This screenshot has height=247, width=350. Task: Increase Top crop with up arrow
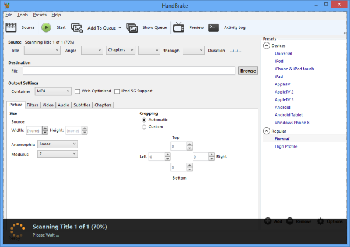pyautogui.click(x=190, y=144)
